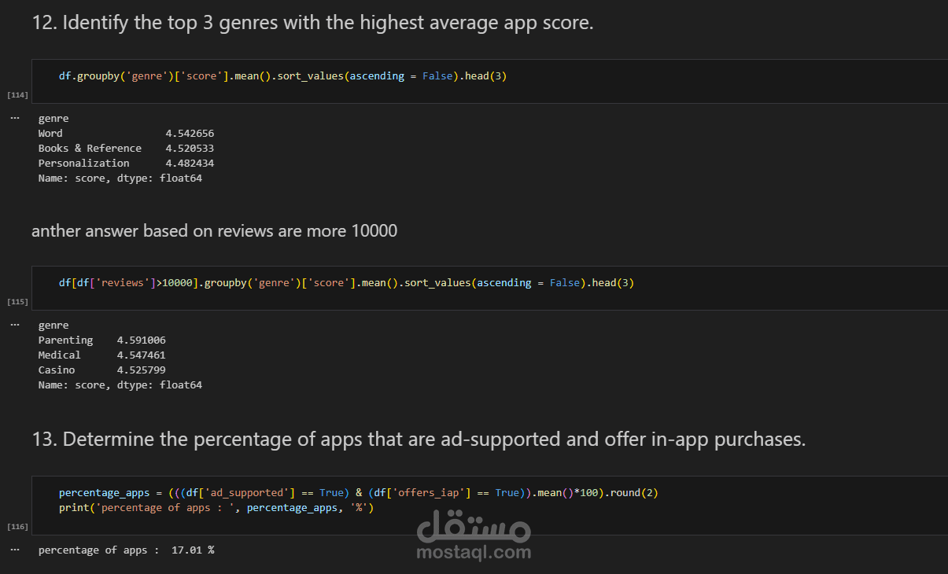Click execution count label 115
948x574 pixels.
pyautogui.click(x=17, y=302)
